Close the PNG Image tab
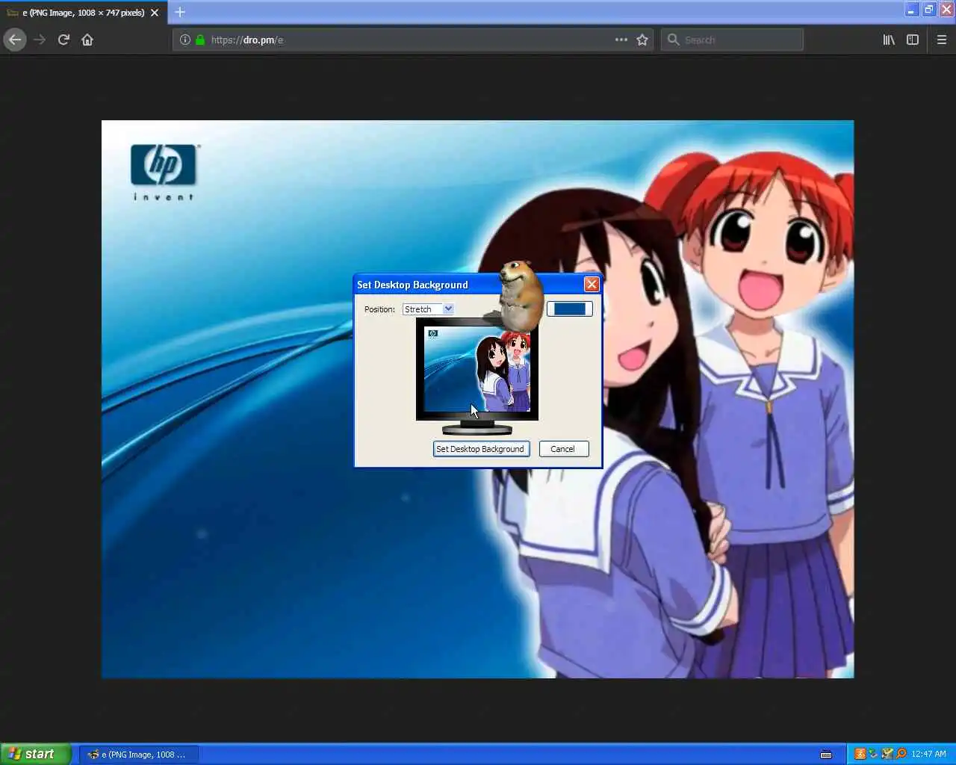This screenshot has width=956, height=765. pos(155,13)
